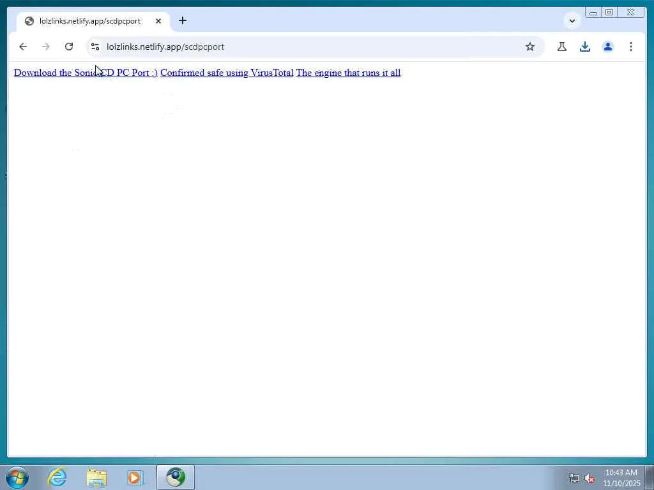Click the Show desktop strip
The width and height of the screenshot is (654, 490).
pos(650,477)
